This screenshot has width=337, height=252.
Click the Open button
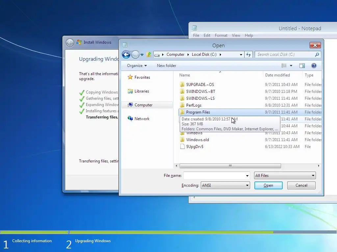coord(269,185)
